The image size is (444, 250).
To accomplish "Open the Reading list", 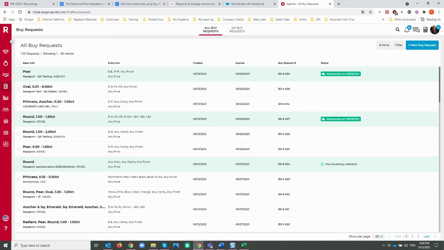I will point(430,19).
